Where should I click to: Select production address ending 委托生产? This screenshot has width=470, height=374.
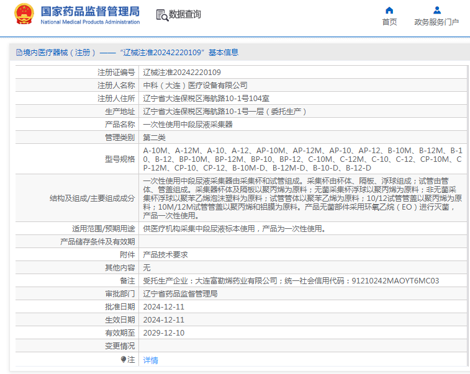coord(225,112)
